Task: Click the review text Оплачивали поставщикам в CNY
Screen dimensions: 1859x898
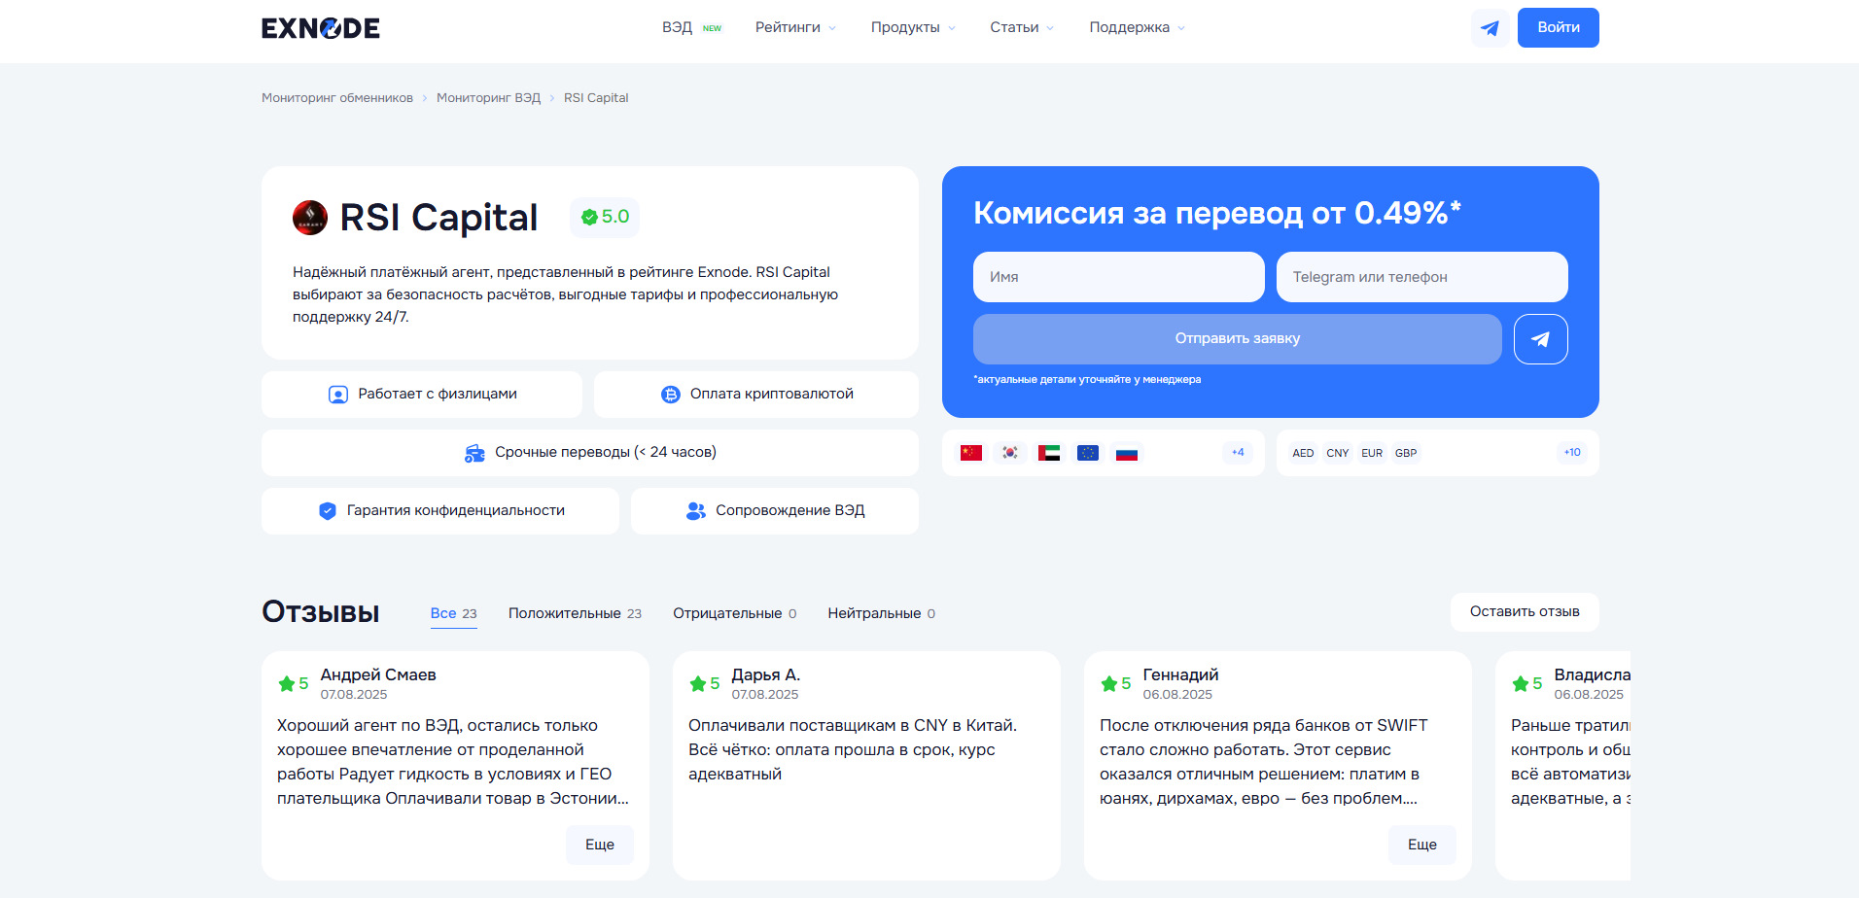Action: pyautogui.click(x=853, y=750)
